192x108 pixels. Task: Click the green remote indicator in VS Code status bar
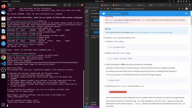pyautogui.click(x=86, y=107)
